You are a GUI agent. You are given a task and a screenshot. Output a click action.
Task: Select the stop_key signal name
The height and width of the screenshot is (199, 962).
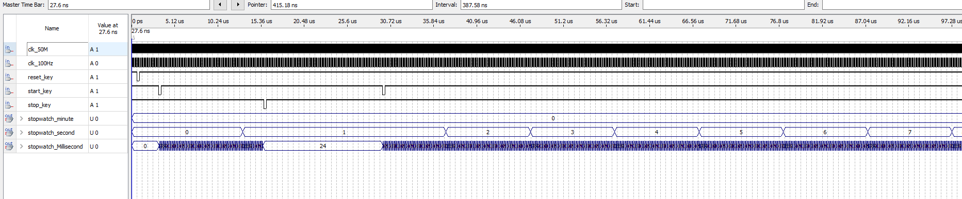point(39,105)
